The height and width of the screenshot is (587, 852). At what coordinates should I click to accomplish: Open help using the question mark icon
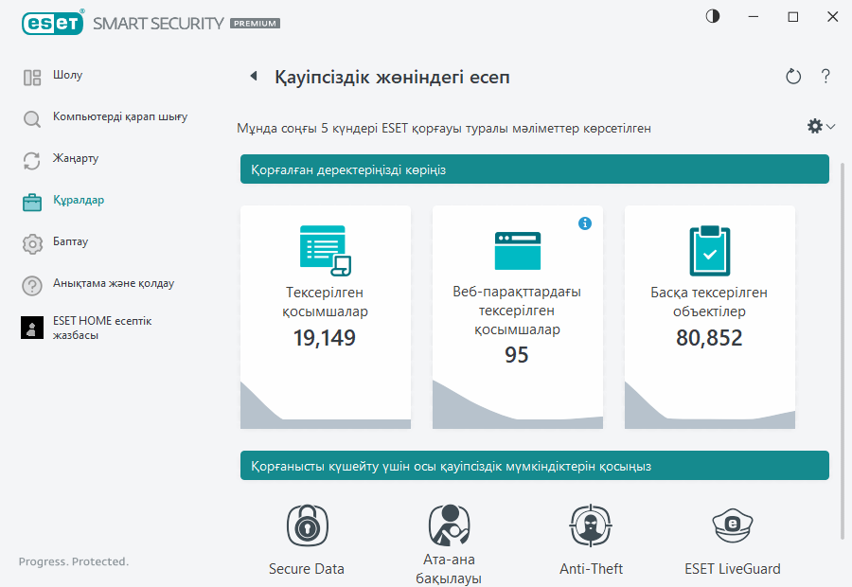[825, 77]
